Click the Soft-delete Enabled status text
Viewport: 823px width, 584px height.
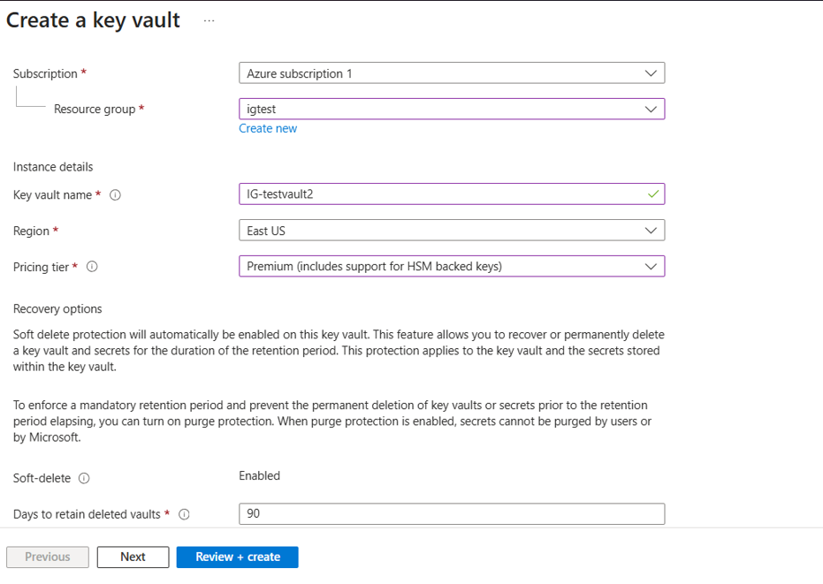point(259,476)
